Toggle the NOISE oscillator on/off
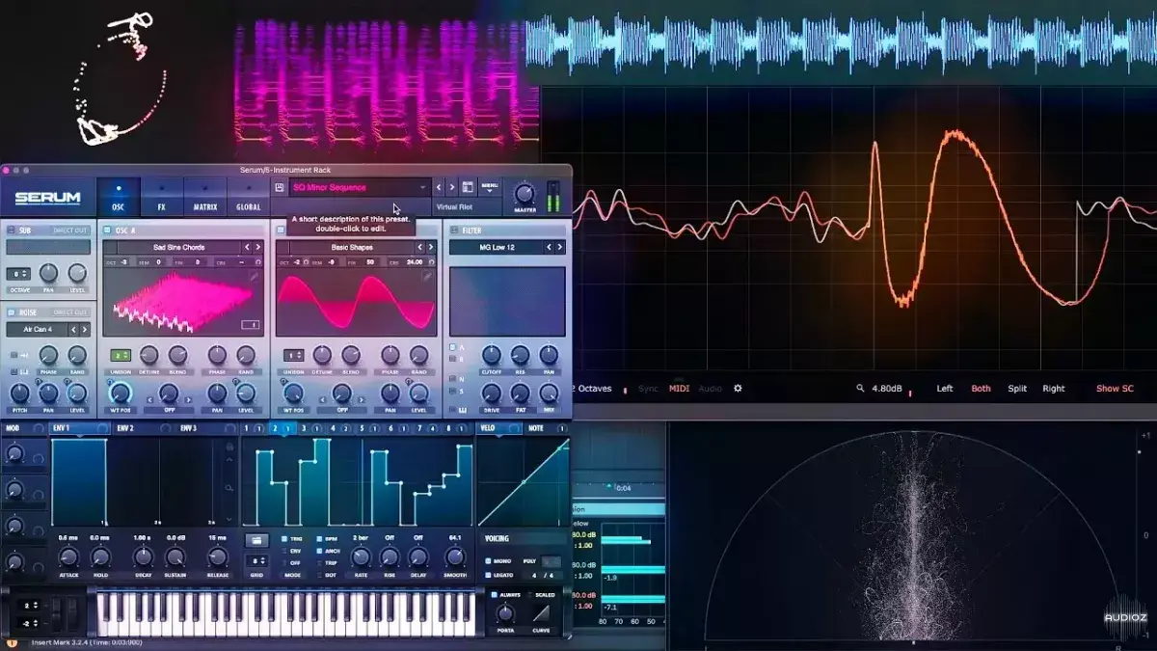 [x=11, y=312]
